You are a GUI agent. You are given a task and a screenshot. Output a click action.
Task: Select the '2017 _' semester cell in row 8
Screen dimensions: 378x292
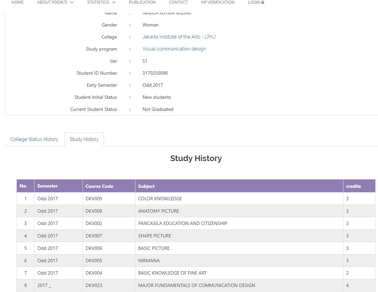coord(59,286)
